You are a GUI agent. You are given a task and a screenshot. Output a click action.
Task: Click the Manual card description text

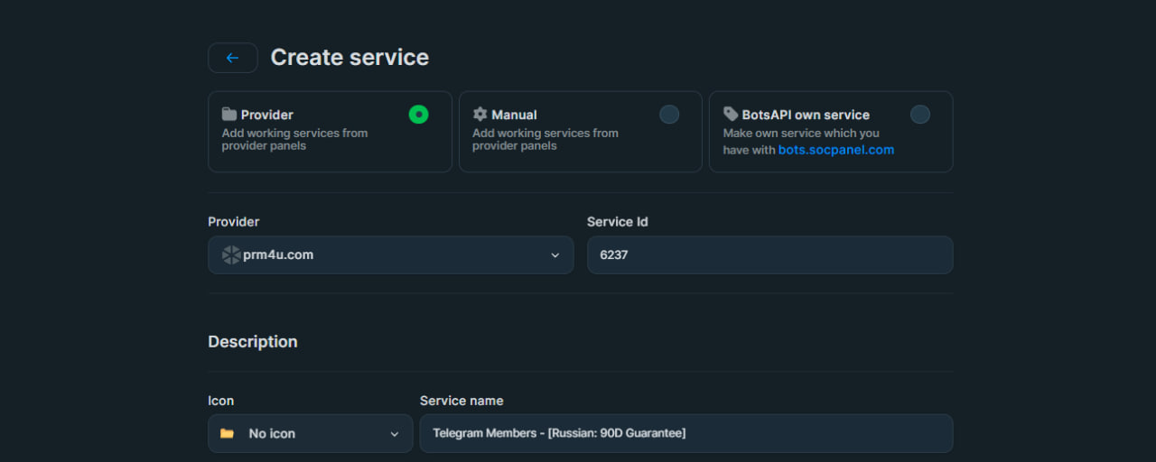(545, 139)
